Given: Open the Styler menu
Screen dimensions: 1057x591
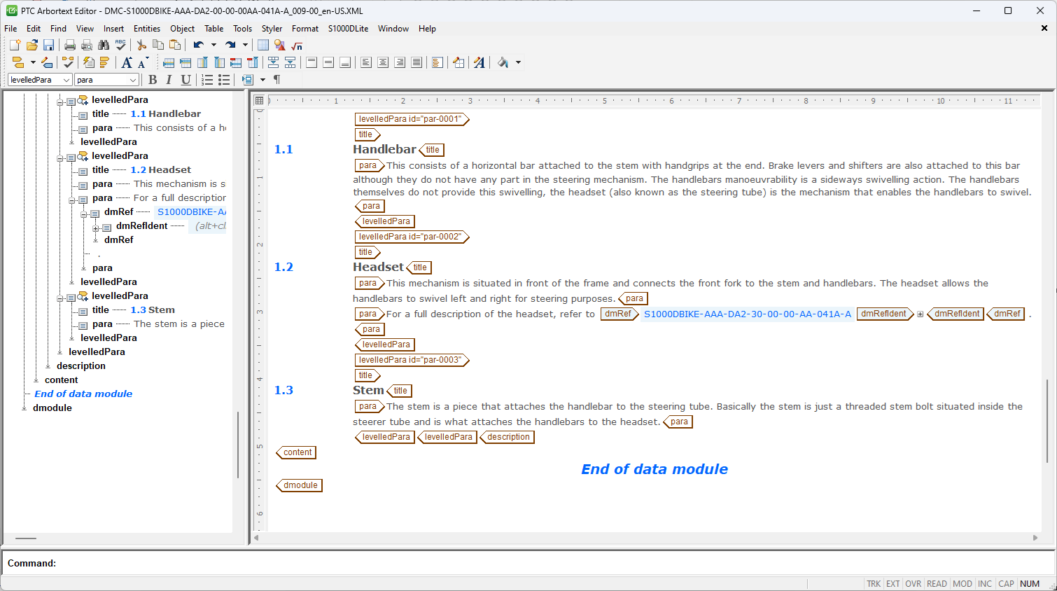Looking at the screenshot, I should click(272, 29).
